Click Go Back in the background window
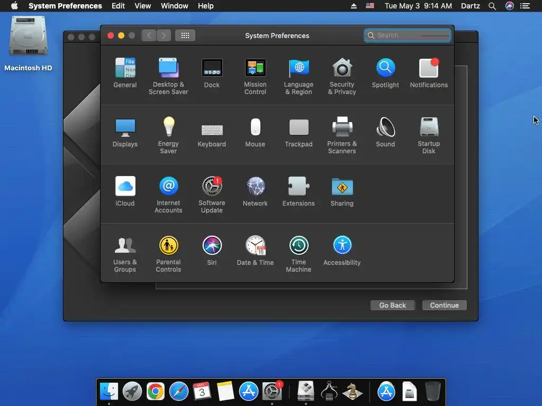542x406 pixels. (392, 305)
